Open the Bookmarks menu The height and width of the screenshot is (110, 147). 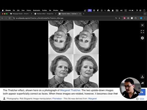pyautogui.click(x=36, y=10)
